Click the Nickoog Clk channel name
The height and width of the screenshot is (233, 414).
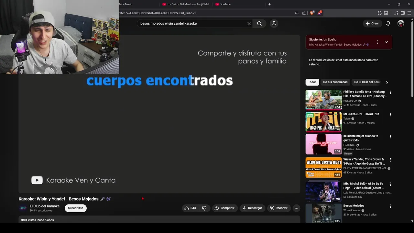point(350,101)
